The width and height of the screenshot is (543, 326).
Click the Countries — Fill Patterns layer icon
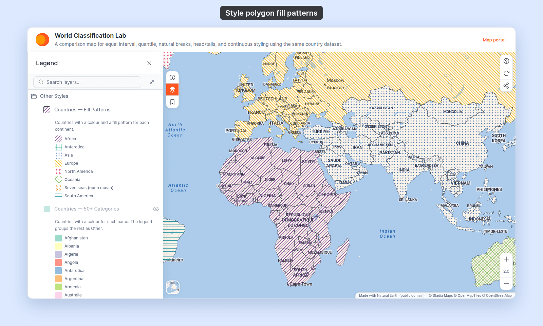47,110
